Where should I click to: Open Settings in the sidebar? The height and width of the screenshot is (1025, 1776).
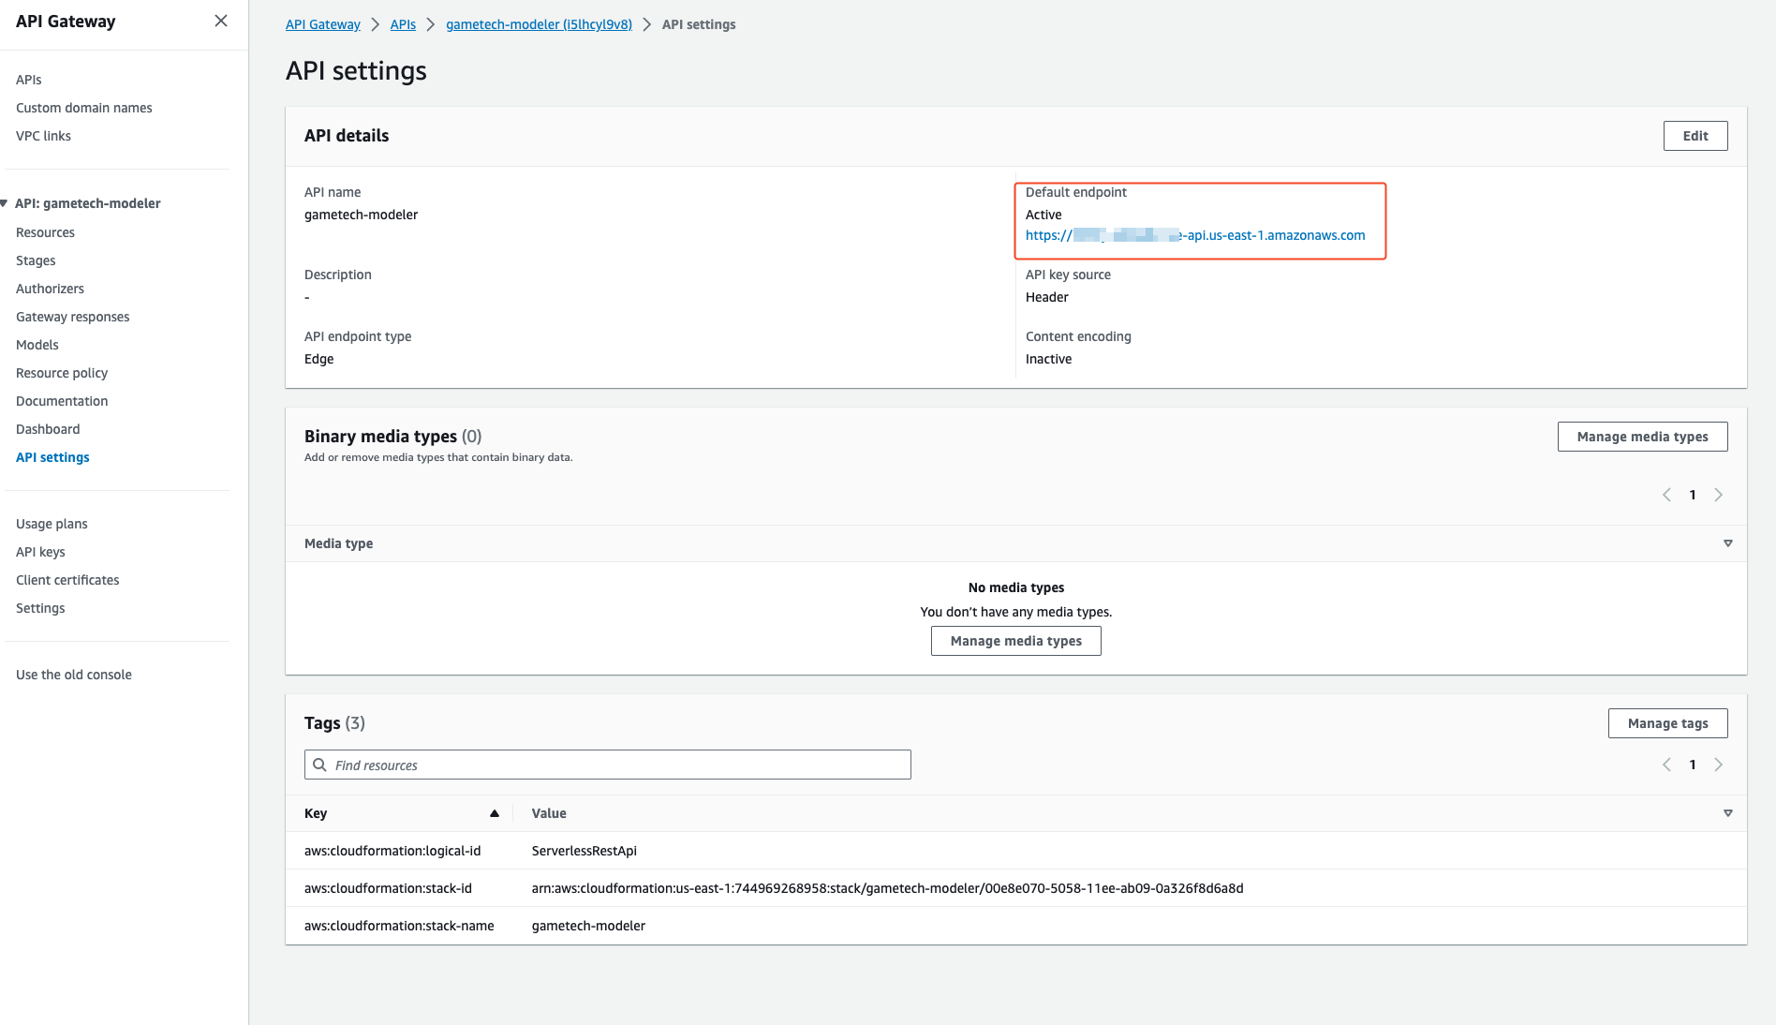[40, 608]
